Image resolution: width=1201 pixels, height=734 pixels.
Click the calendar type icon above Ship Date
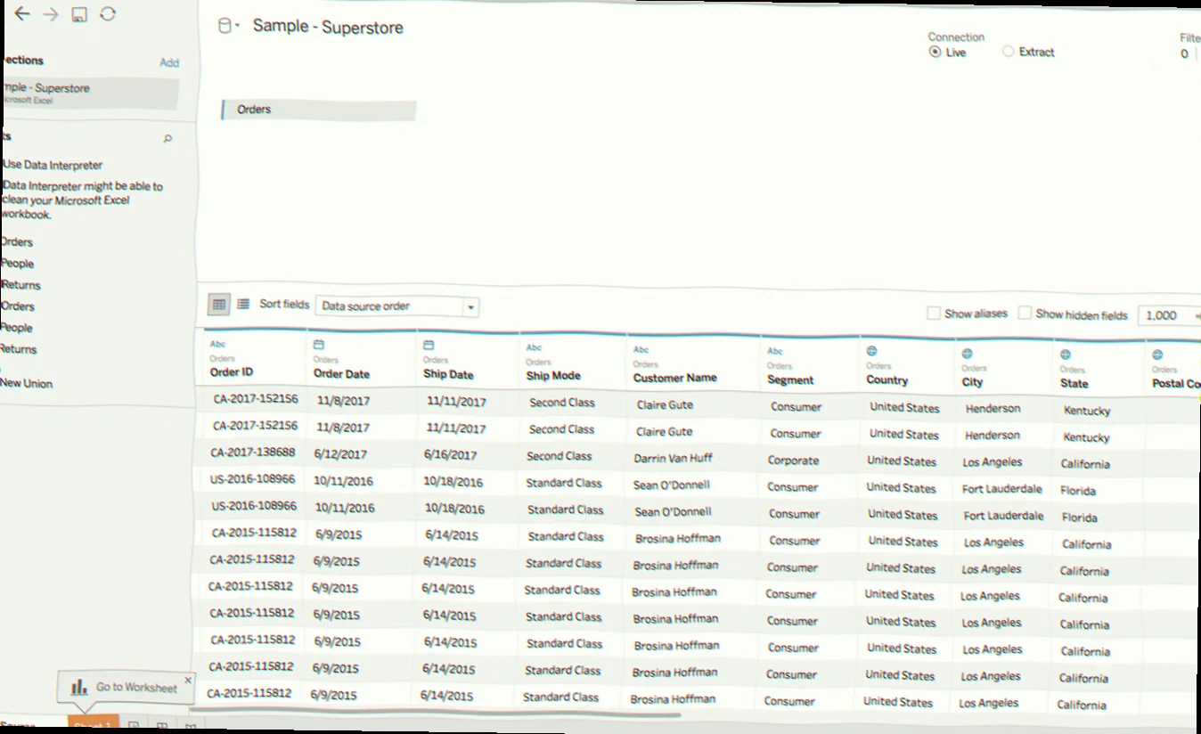(x=428, y=345)
